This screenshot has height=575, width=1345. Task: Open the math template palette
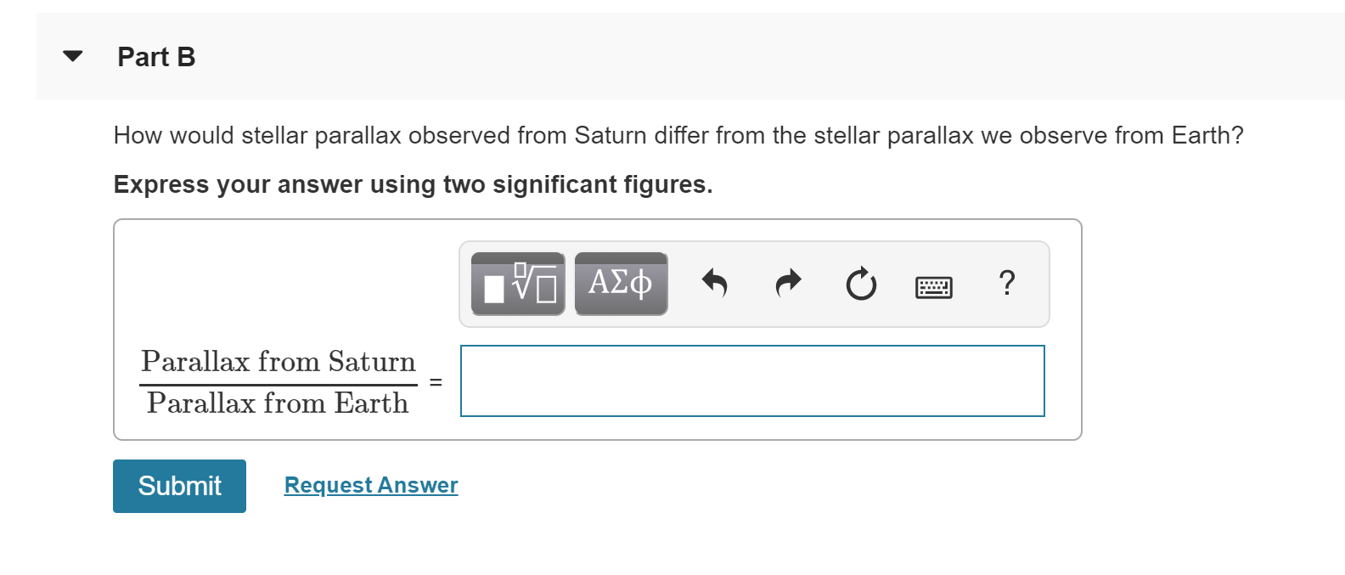pyautogui.click(x=516, y=284)
